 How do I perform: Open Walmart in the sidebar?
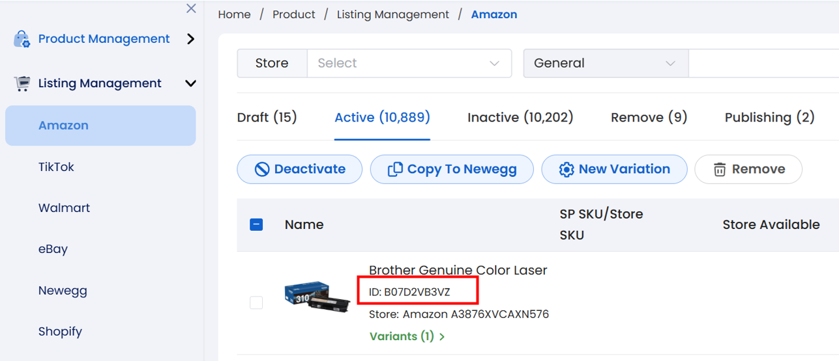[65, 208]
